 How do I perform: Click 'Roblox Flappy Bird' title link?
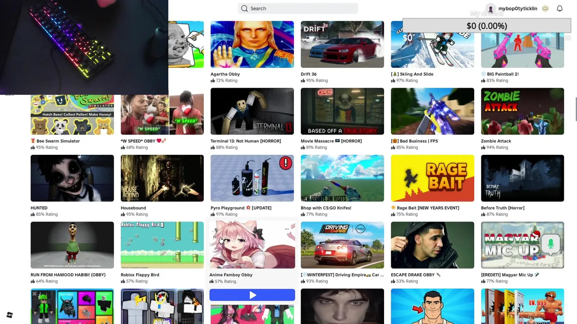(140, 275)
